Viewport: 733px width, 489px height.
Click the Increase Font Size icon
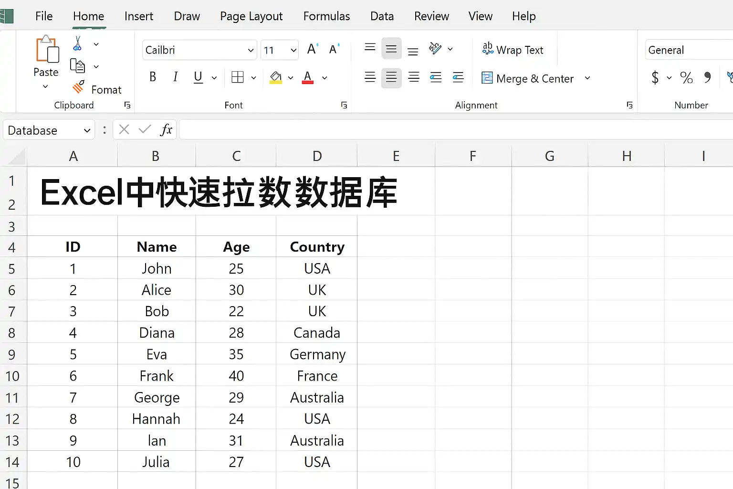tap(313, 49)
